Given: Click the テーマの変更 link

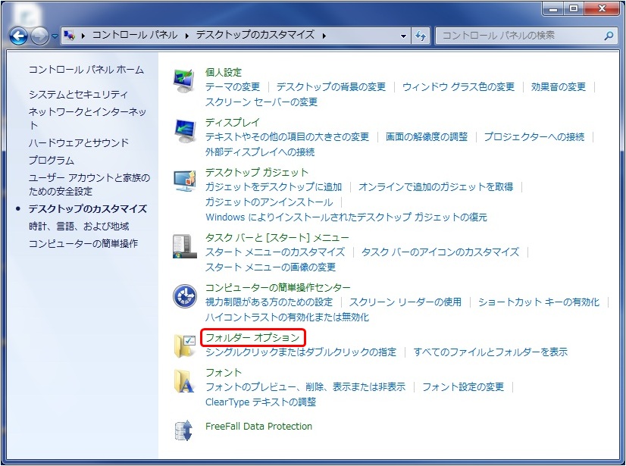Looking at the screenshot, I should [x=233, y=87].
